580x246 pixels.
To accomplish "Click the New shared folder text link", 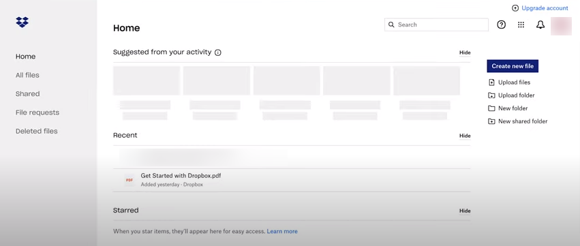I will (523, 121).
